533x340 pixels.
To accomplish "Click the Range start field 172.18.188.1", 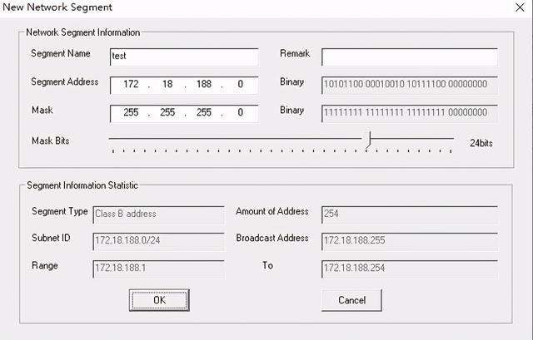I will (158, 269).
